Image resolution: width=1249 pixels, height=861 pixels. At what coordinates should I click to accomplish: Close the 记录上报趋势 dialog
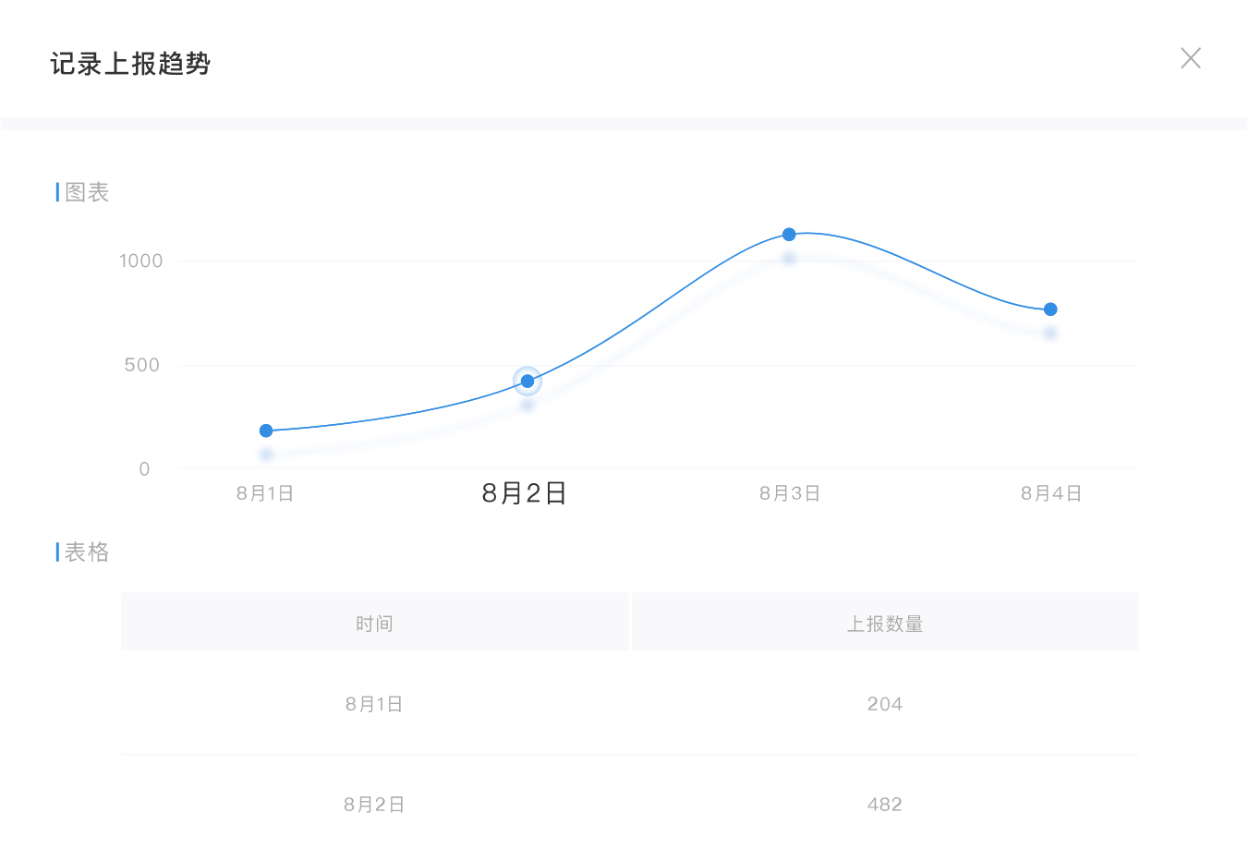click(1191, 58)
